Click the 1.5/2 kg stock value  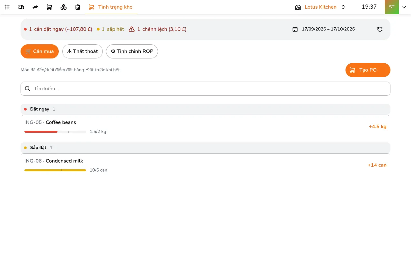pyautogui.click(x=98, y=132)
